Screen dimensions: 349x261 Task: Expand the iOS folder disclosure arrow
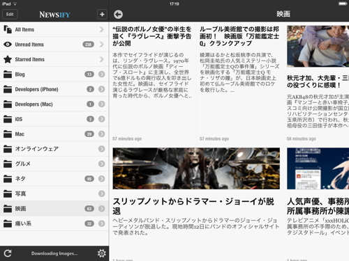click(x=102, y=119)
